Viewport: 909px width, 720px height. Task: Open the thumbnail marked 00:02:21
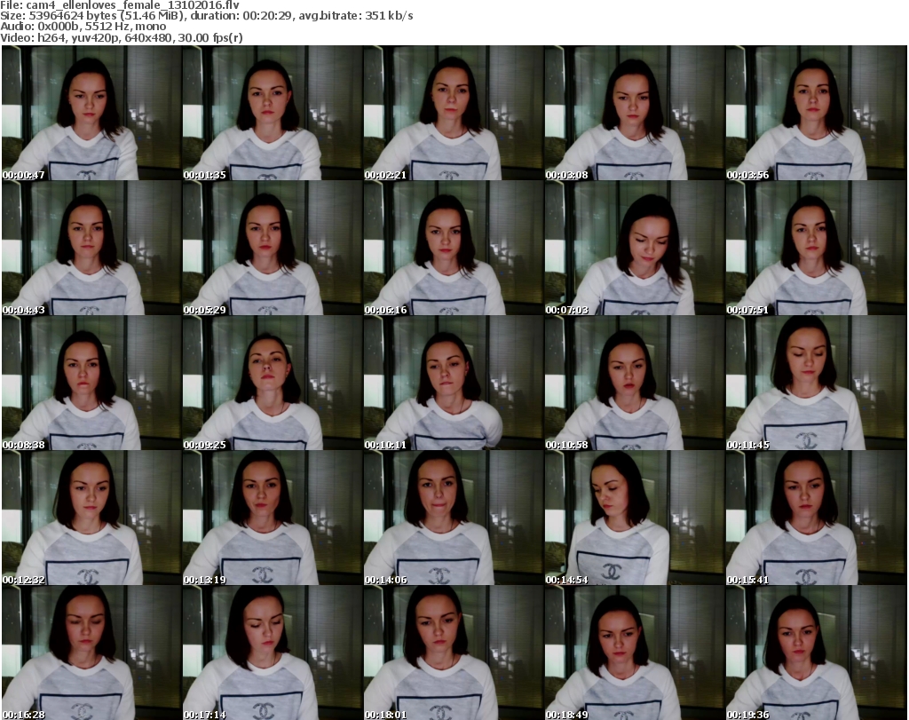(453, 113)
